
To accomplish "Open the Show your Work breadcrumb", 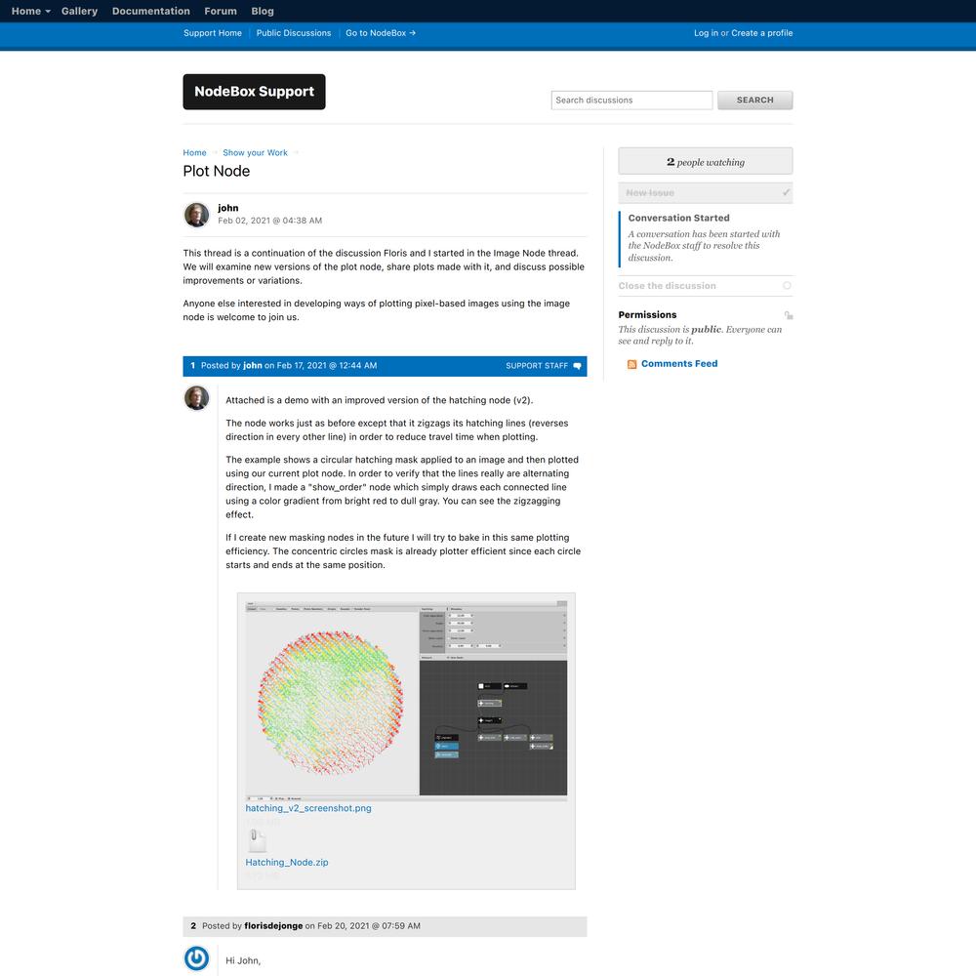I will point(255,152).
